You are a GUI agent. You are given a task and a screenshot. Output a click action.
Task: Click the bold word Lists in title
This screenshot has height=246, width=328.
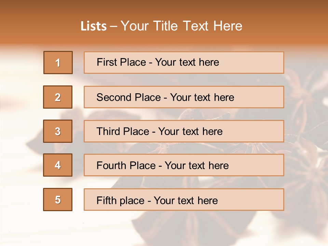[94, 26]
